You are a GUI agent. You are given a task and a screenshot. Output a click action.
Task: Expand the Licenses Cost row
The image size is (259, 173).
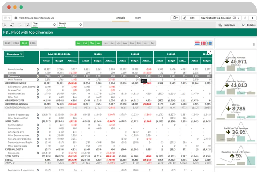[38, 91]
